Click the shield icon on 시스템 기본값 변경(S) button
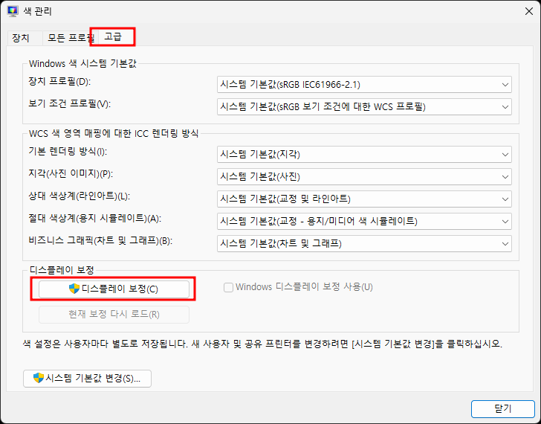Image resolution: width=541 pixels, height=424 pixels. [39, 378]
